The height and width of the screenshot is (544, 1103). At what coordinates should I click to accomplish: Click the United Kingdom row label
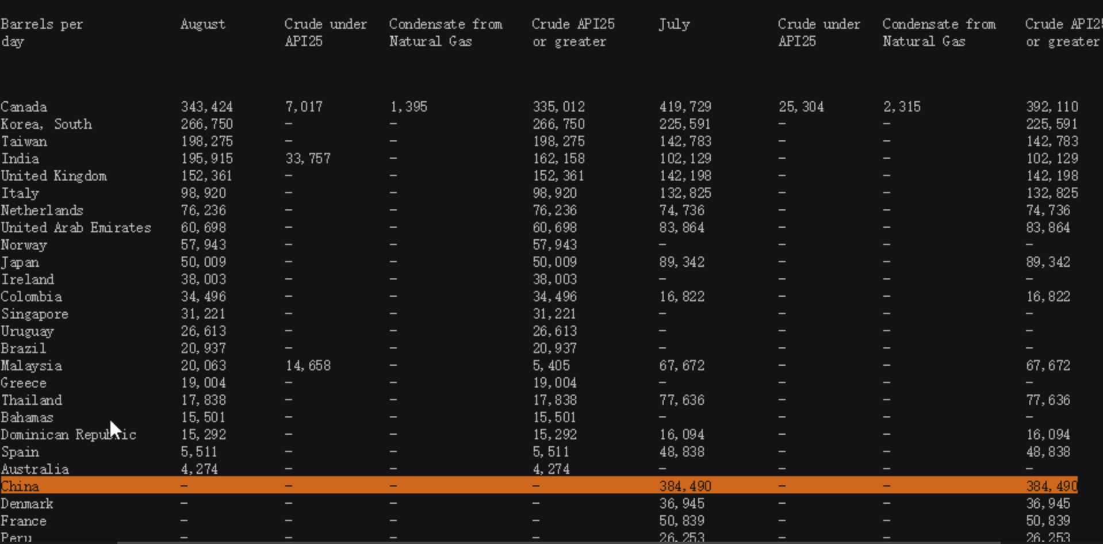53,176
